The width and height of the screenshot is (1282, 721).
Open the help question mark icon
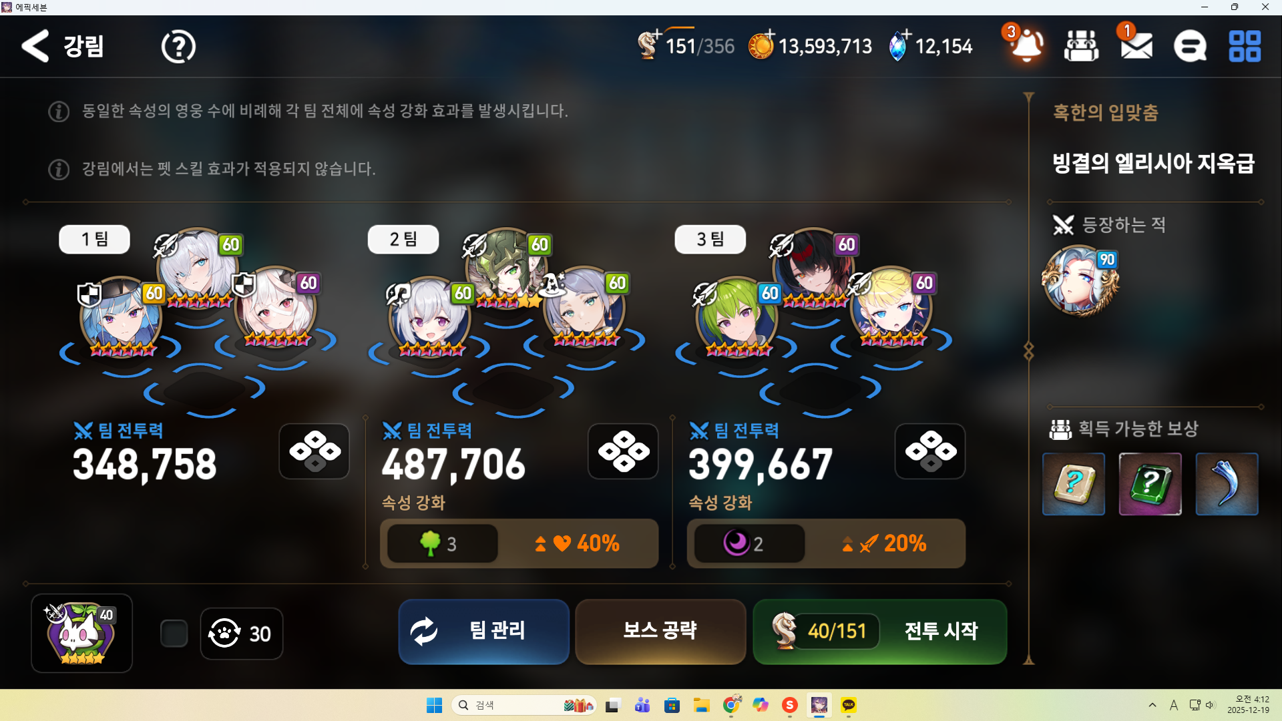[178, 47]
